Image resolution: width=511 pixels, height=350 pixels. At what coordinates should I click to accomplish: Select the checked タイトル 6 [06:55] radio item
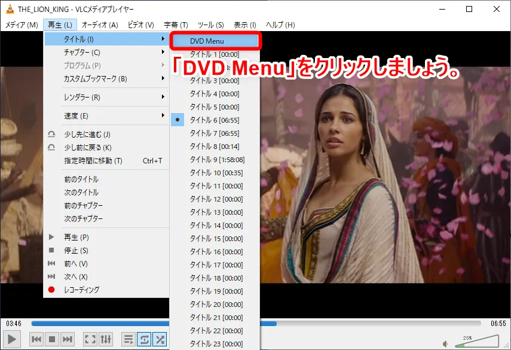coord(215,120)
